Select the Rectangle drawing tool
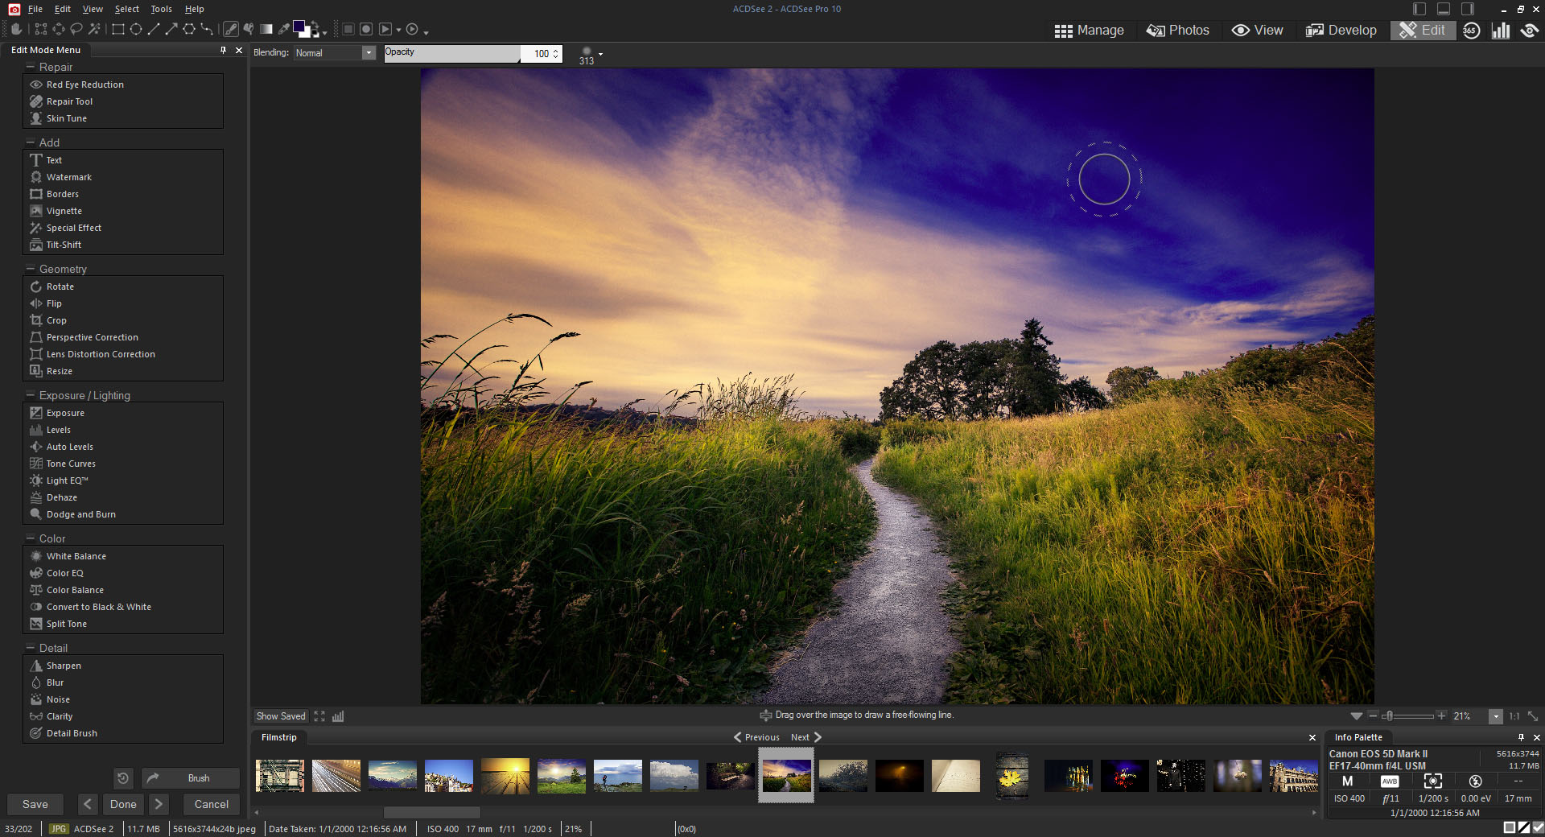Screen dimensions: 1545x837 117,29
